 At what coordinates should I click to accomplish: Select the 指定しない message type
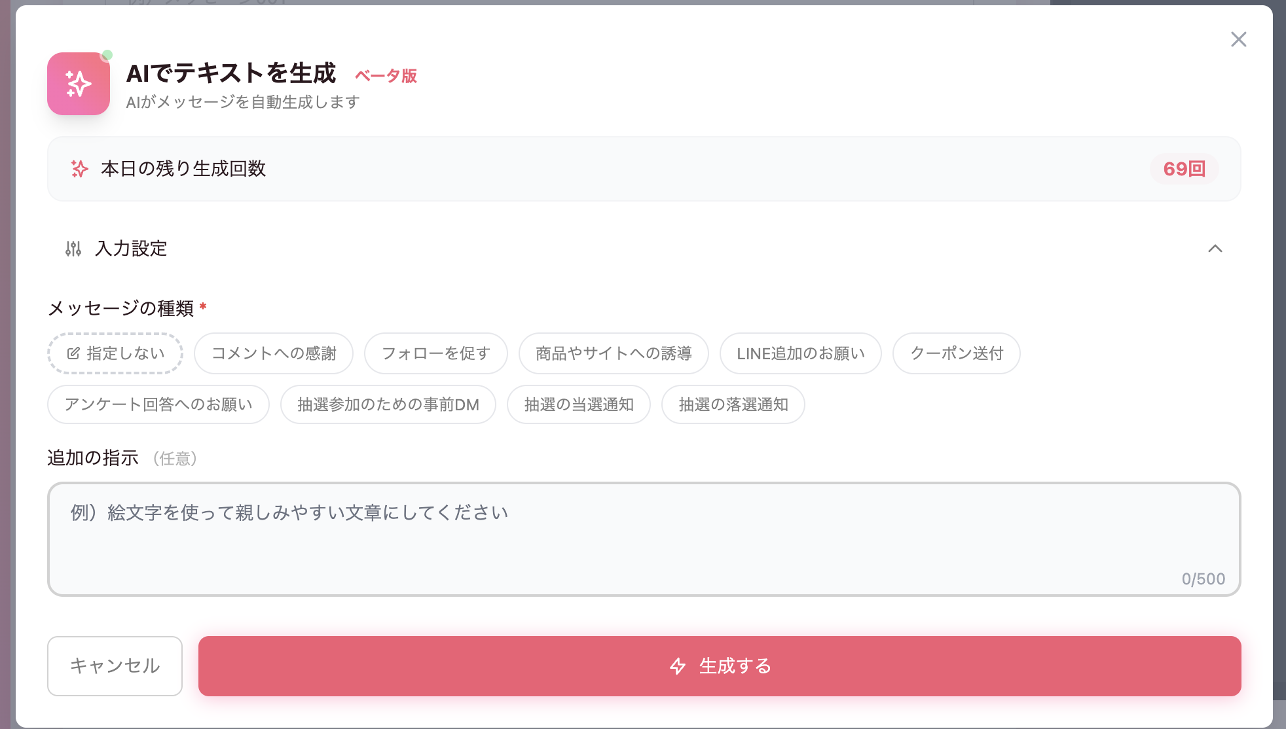click(x=115, y=353)
